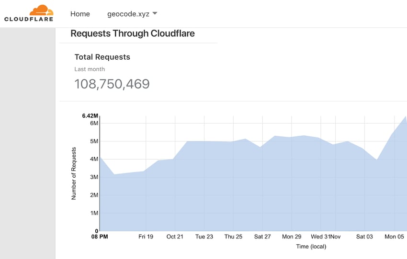Click the Number of Requests axis title
The image size is (407, 259).
74,174
